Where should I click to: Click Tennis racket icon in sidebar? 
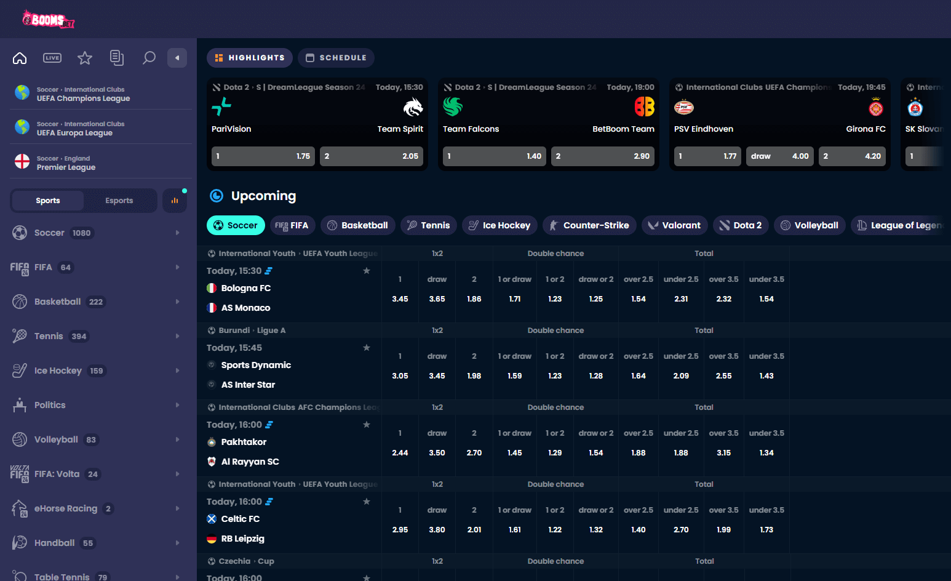tap(20, 336)
